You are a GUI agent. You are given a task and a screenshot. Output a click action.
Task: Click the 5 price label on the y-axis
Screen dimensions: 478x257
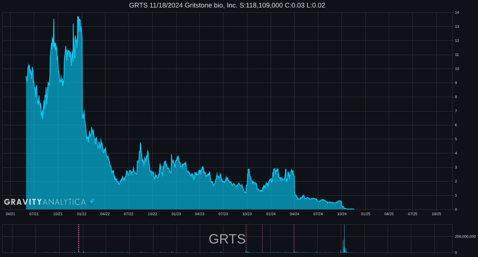pyautogui.click(x=456, y=139)
